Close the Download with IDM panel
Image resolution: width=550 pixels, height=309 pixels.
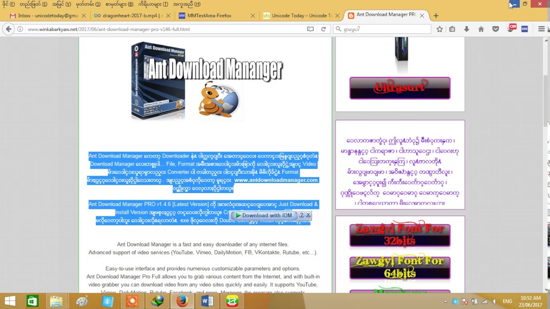pos(308,215)
